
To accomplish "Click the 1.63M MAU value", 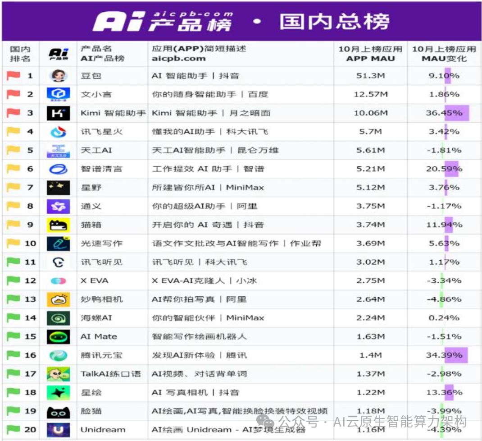I will 370,337.
